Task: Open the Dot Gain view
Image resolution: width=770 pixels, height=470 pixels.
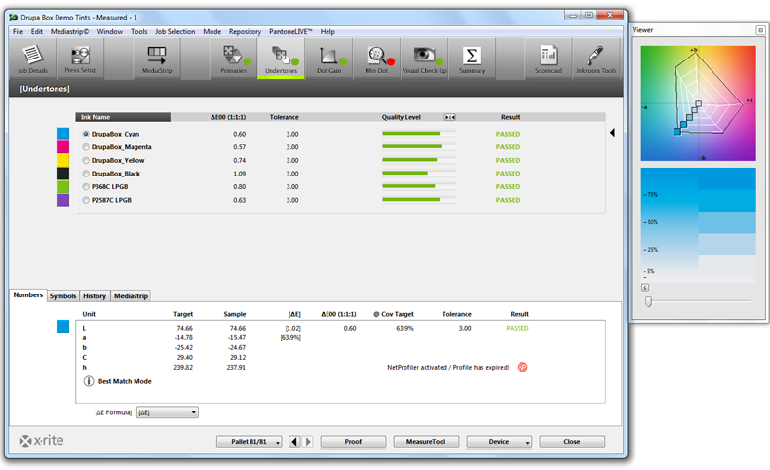Action: click(x=328, y=59)
